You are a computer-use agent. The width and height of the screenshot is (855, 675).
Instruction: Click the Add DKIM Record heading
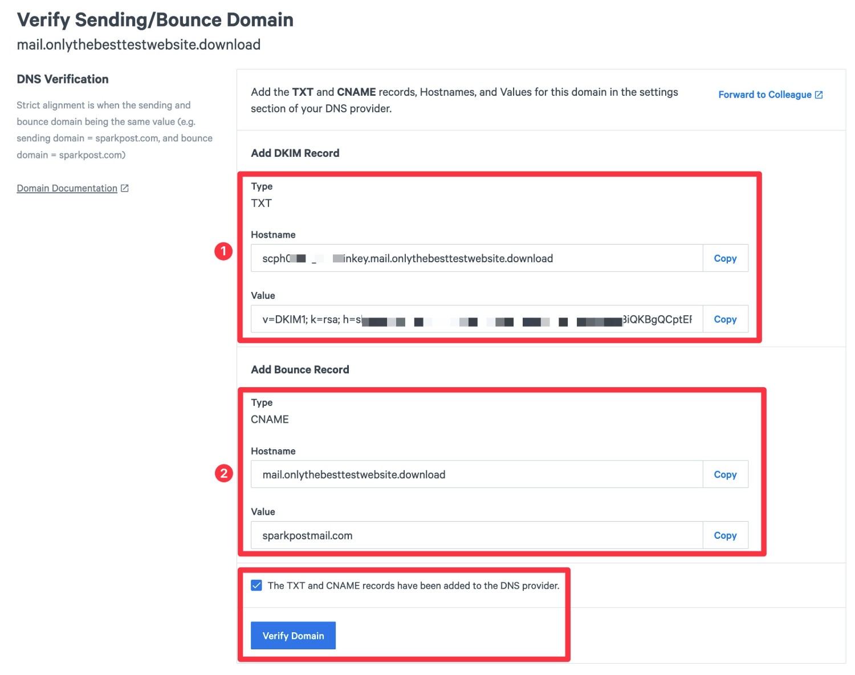click(x=295, y=153)
